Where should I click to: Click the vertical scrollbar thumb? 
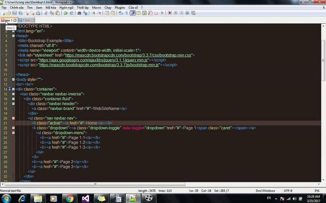click(x=323, y=61)
